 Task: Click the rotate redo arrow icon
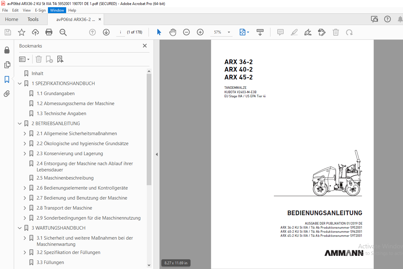click(349, 32)
